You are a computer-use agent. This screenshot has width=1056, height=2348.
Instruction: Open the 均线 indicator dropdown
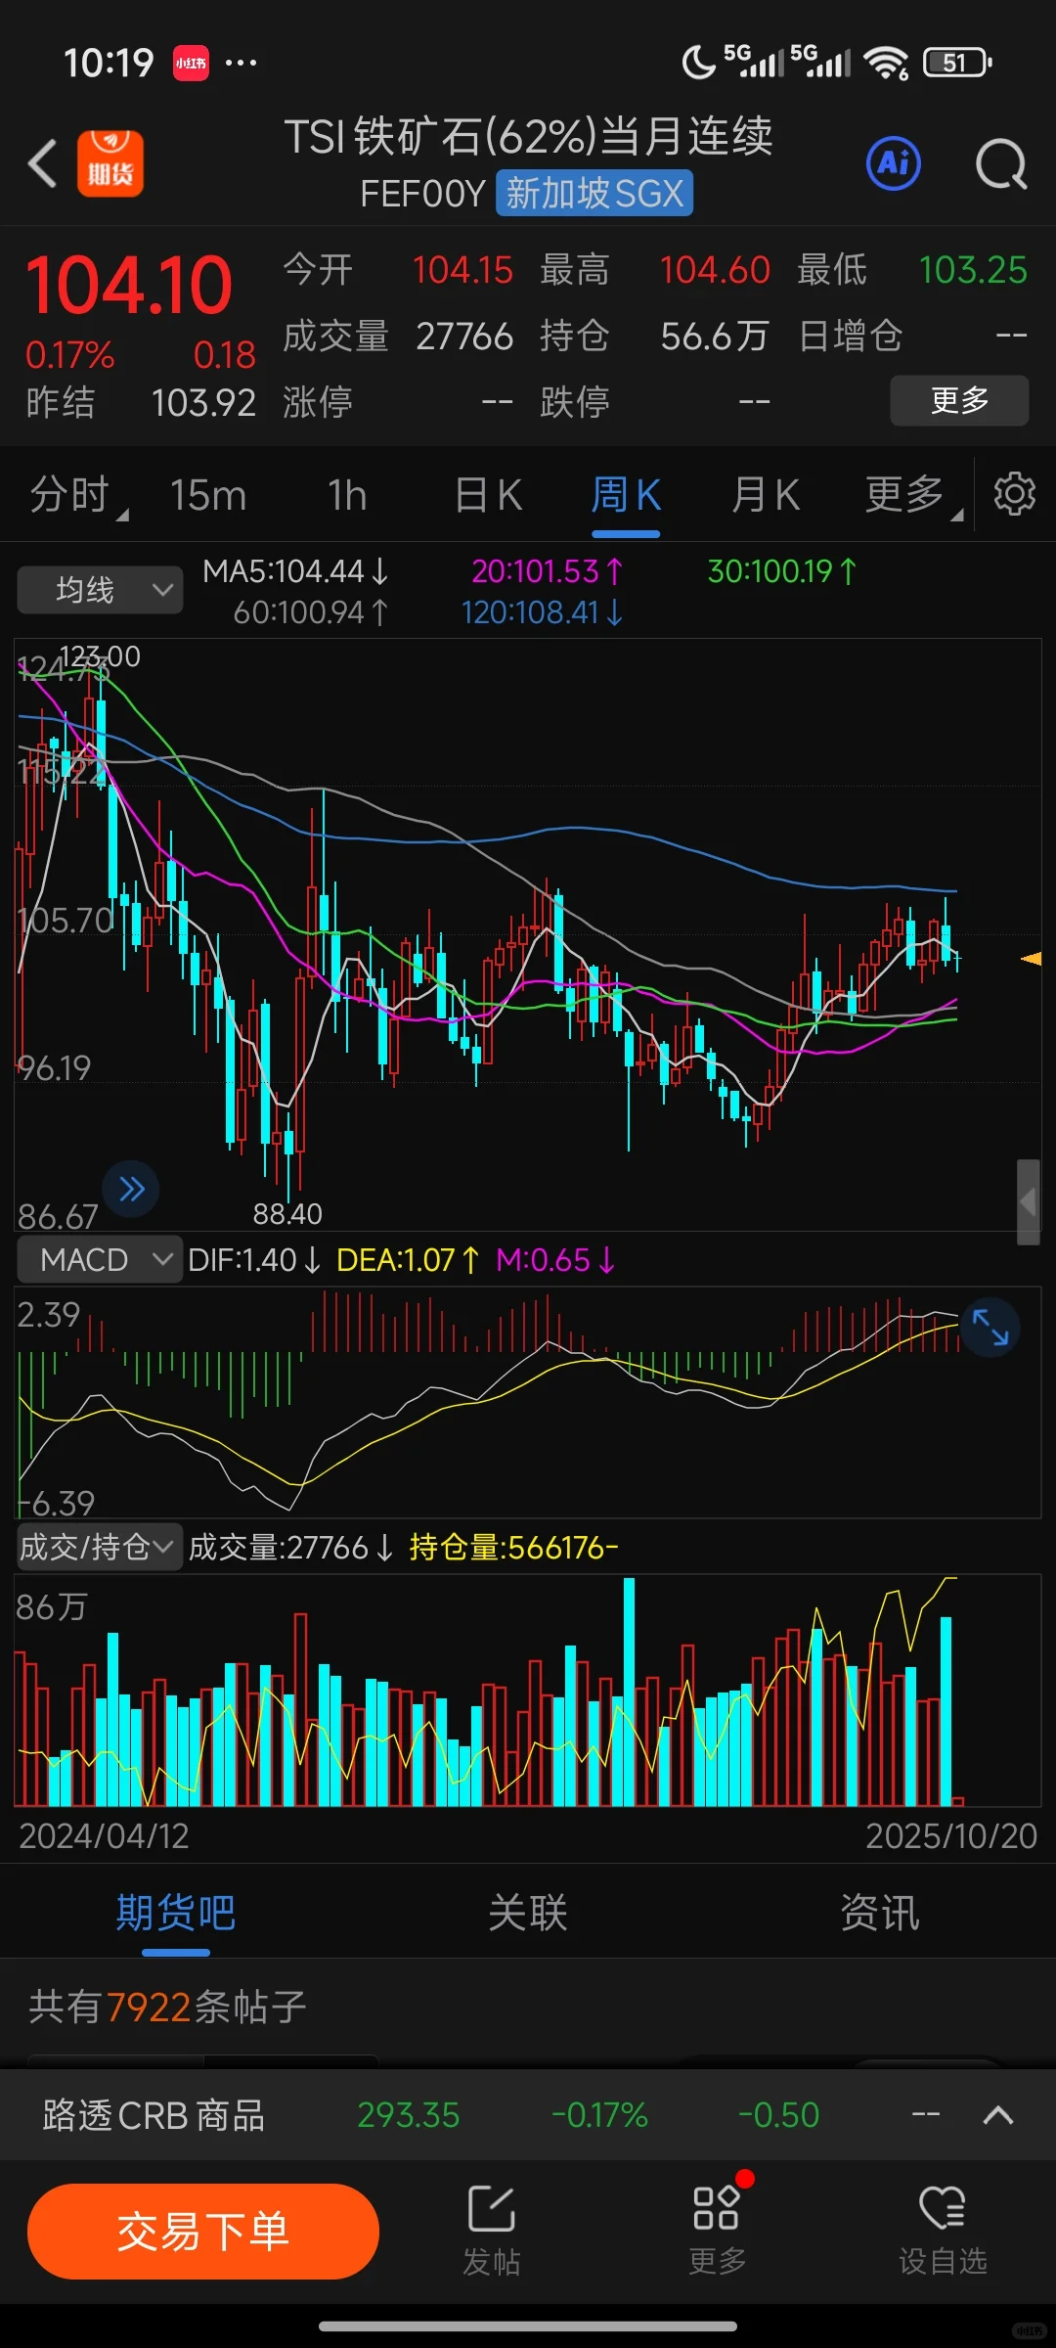(x=100, y=590)
